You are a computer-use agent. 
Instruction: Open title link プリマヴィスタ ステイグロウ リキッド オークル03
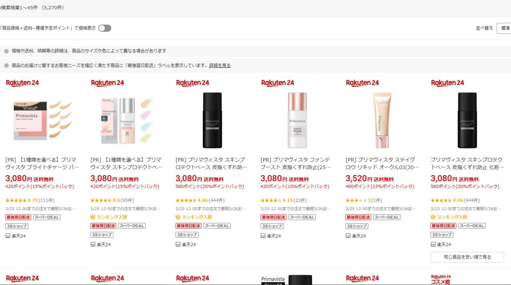(x=382, y=164)
